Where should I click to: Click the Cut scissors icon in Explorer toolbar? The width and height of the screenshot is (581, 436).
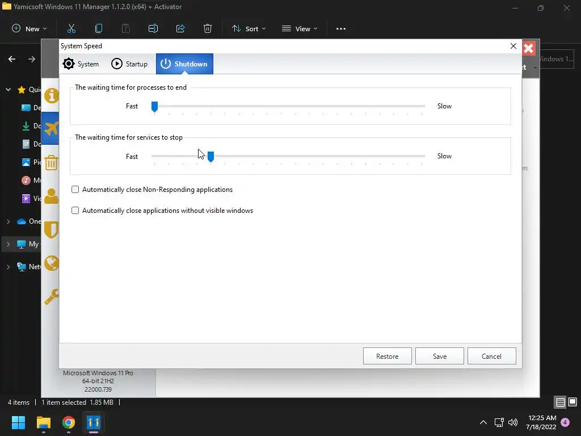(71, 28)
